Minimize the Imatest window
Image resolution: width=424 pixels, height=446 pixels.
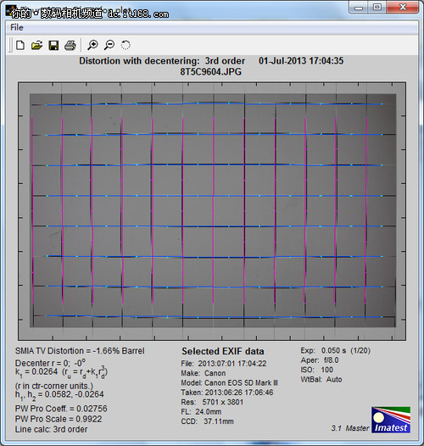(x=359, y=7)
